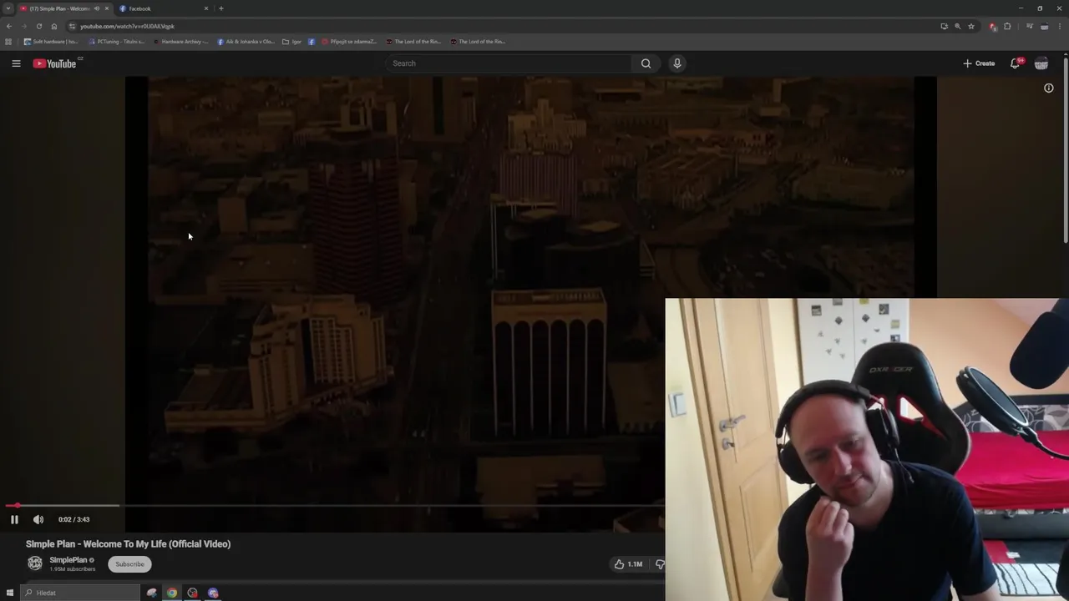Open the tab search dropdown arrow

[x=8, y=8]
